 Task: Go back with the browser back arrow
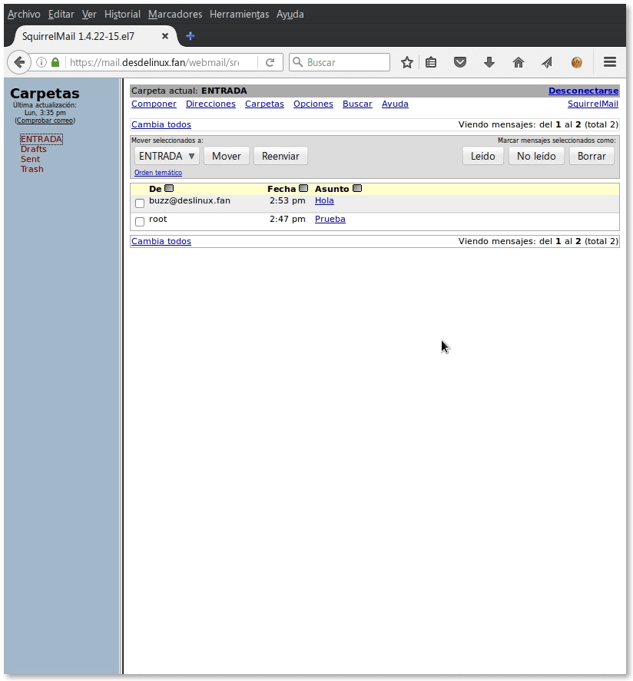point(19,62)
